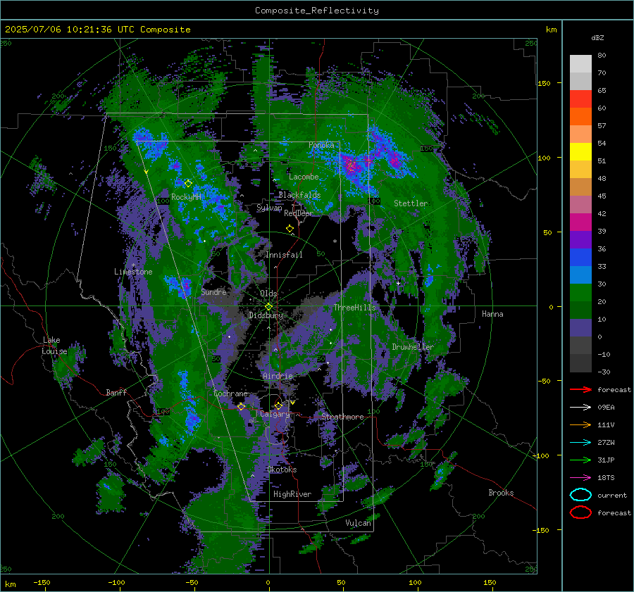The width and height of the screenshot is (634, 592).
Task: Click the current legend text
Action: pyautogui.click(x=612, y=495)
